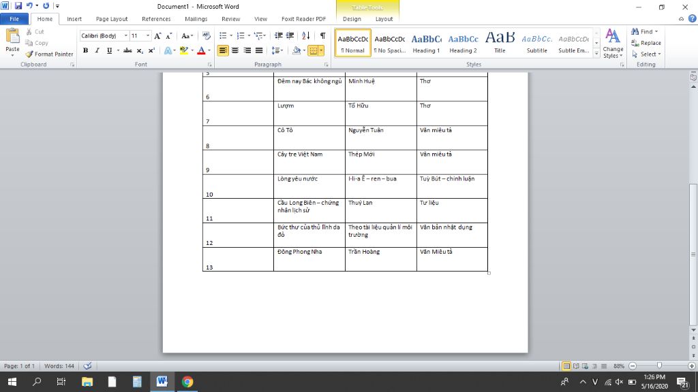
Task: Toggle Subscript formatting
Action: point(139,50)
